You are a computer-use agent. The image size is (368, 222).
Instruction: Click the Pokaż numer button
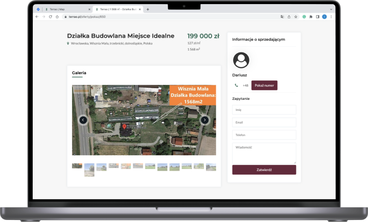click(264, 86)
